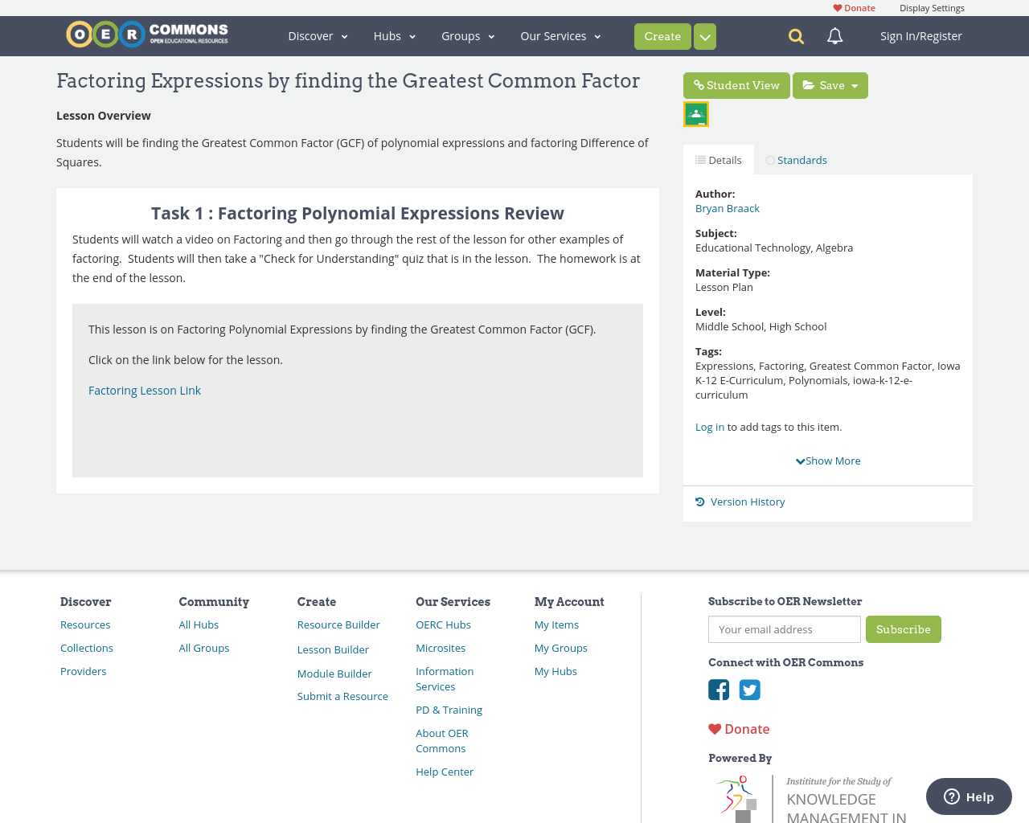The height and width of the screenshot is (823, 1029).
Task: Open the Save dropdown menu
Action: point(855,84)
